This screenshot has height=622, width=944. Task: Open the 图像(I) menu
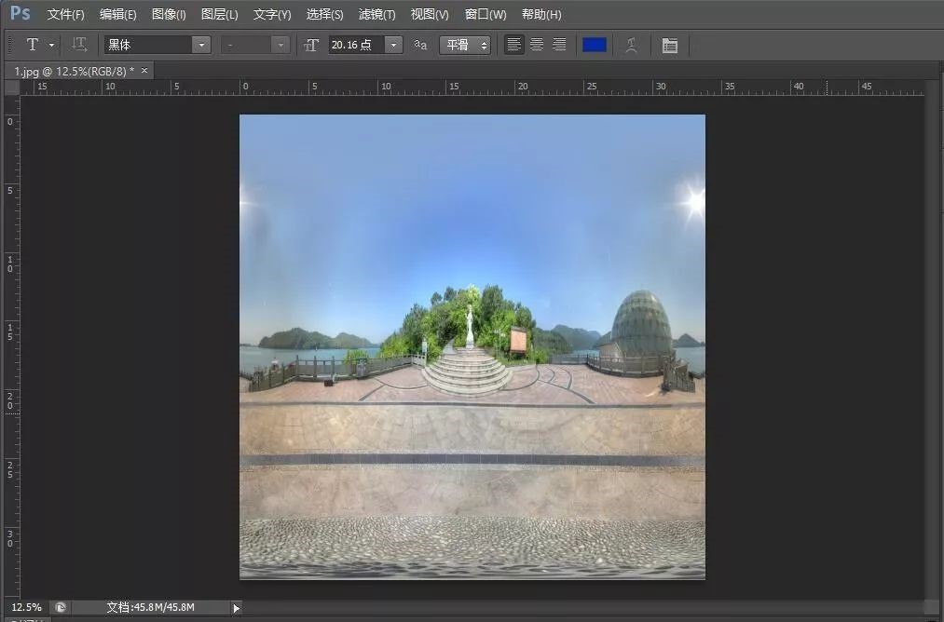(169, 15)
